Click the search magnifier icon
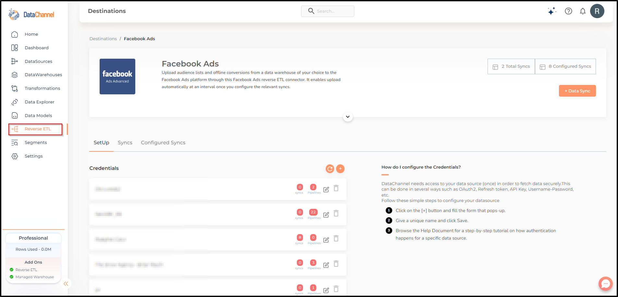 pos(311,11)
